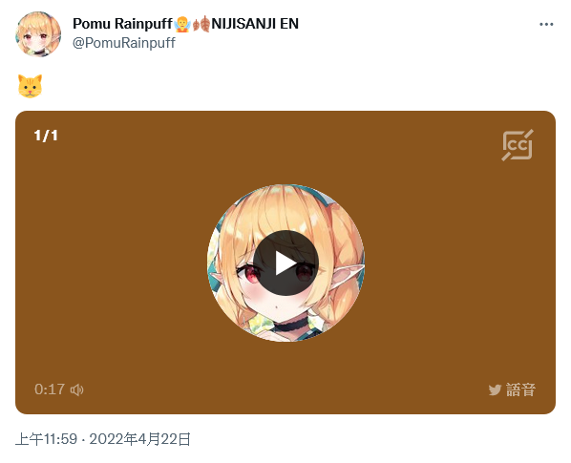
Task: Open the three-dot more options menu
Action: [x=546, y=25]
